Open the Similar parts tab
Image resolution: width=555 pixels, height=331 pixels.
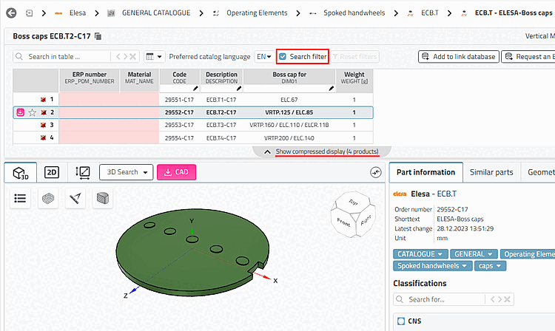pos(491,172)
